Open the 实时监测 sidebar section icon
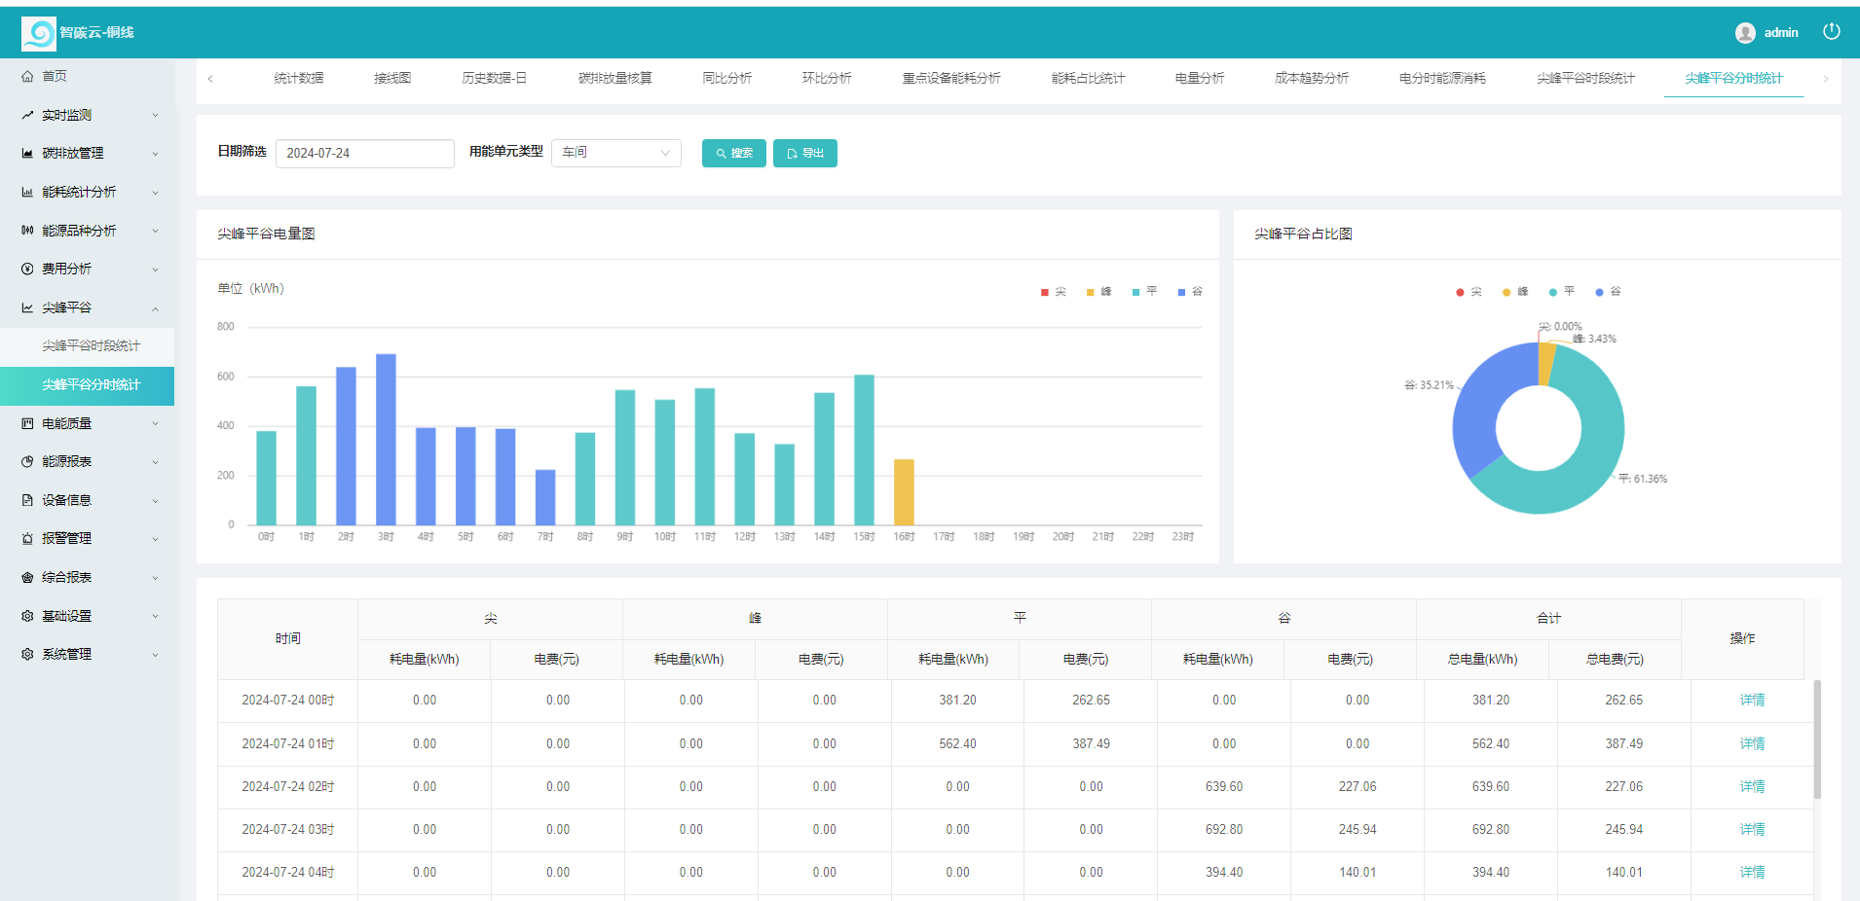This screenshot has height=901, width=1860. pyautogui.click(x=27, y=114)
